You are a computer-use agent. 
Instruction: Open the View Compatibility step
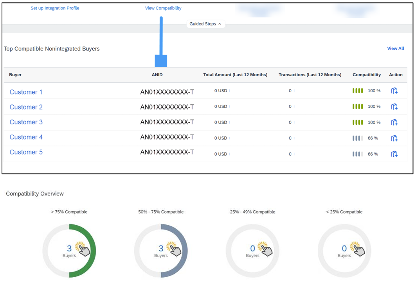[x=163, y=8]
